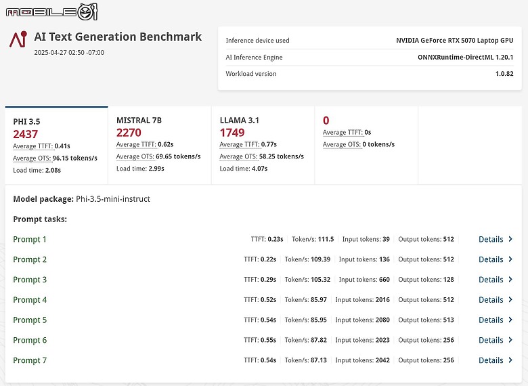Click Load time 2.99s text
Image resolution: width=528 pixels, height=386 pixels.
point(140,169)
